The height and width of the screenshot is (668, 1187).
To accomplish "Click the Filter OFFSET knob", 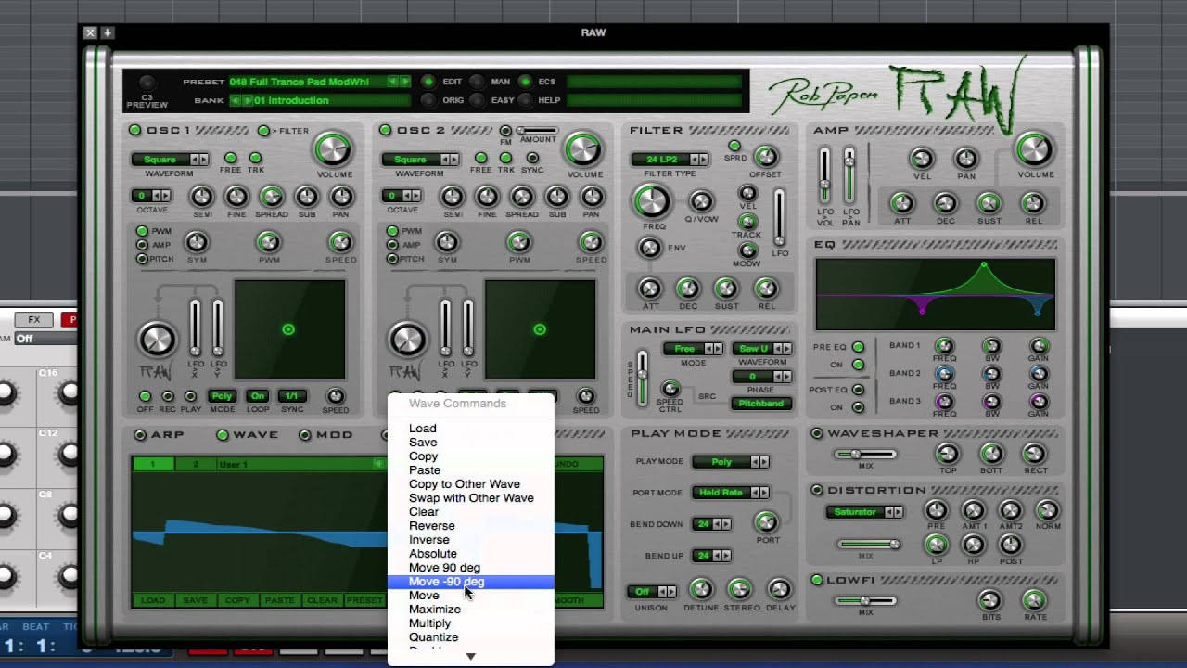I will [x=765, y=157].
